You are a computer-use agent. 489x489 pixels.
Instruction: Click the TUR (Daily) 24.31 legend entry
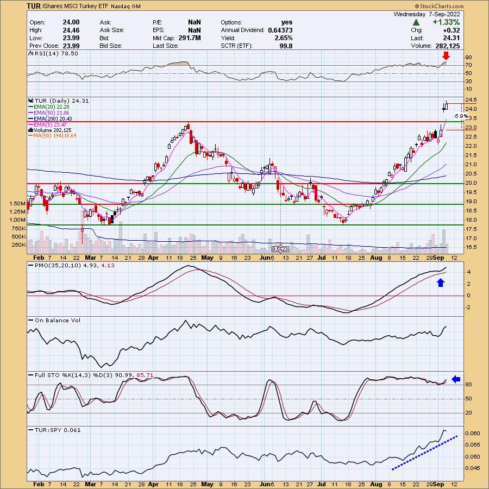tap(62, 101)
